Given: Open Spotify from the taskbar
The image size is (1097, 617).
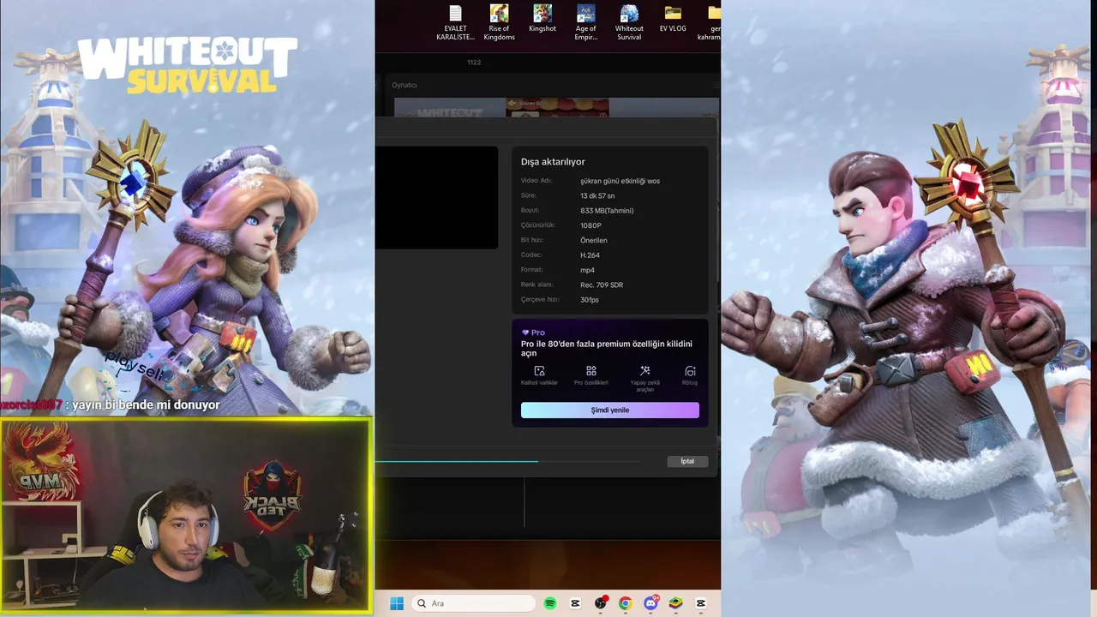Looking at the screenshot, I should click(x=550, y=603).
